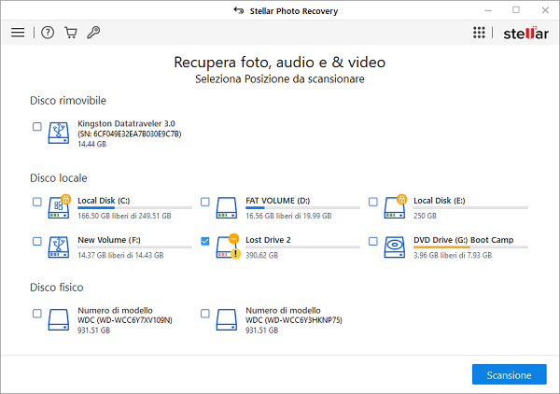Click the help question mark icon

pos(48,33)
